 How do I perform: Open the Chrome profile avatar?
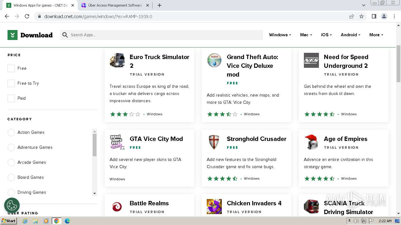pos(384,16)
